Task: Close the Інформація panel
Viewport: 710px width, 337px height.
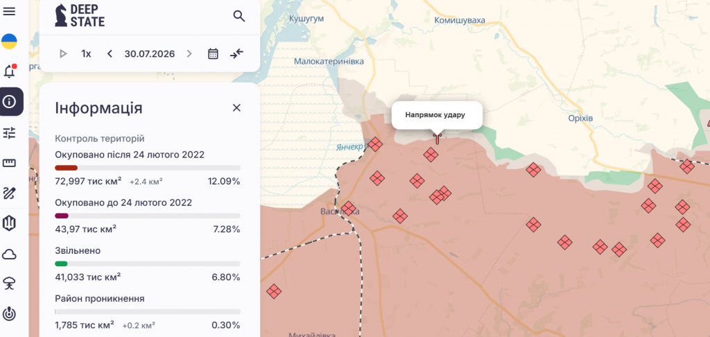Action: point(236,107)
